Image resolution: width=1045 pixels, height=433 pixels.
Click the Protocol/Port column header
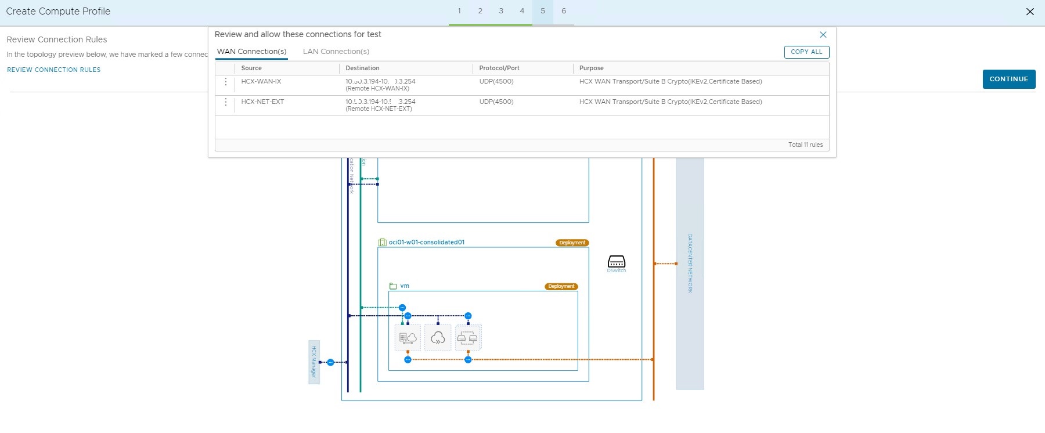point(499,68)
